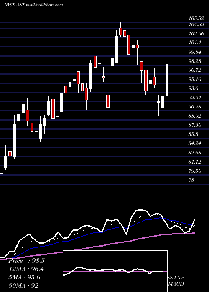Click the 96.72 price axis label
Viewport: 209px width, 292px height.
pyautogui.click(x=195, y=70)
